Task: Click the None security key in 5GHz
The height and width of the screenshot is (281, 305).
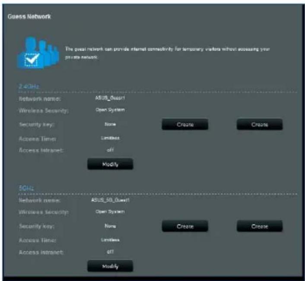Action: 110,226
